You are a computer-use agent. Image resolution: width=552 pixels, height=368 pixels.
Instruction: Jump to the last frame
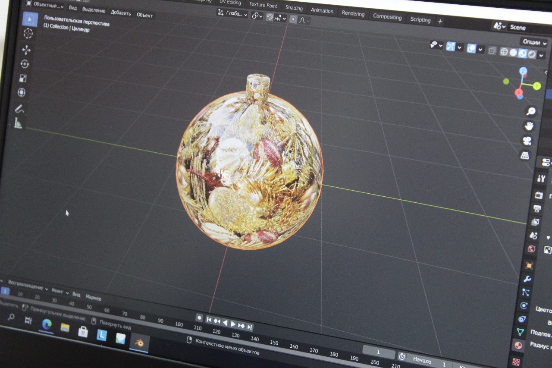pyautogui.click(x=250, y=327)
